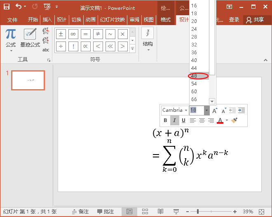The width and height of the screenshot is (272, 217).
Task: Switch to slide sorter view in status bar
Action: 145,211
